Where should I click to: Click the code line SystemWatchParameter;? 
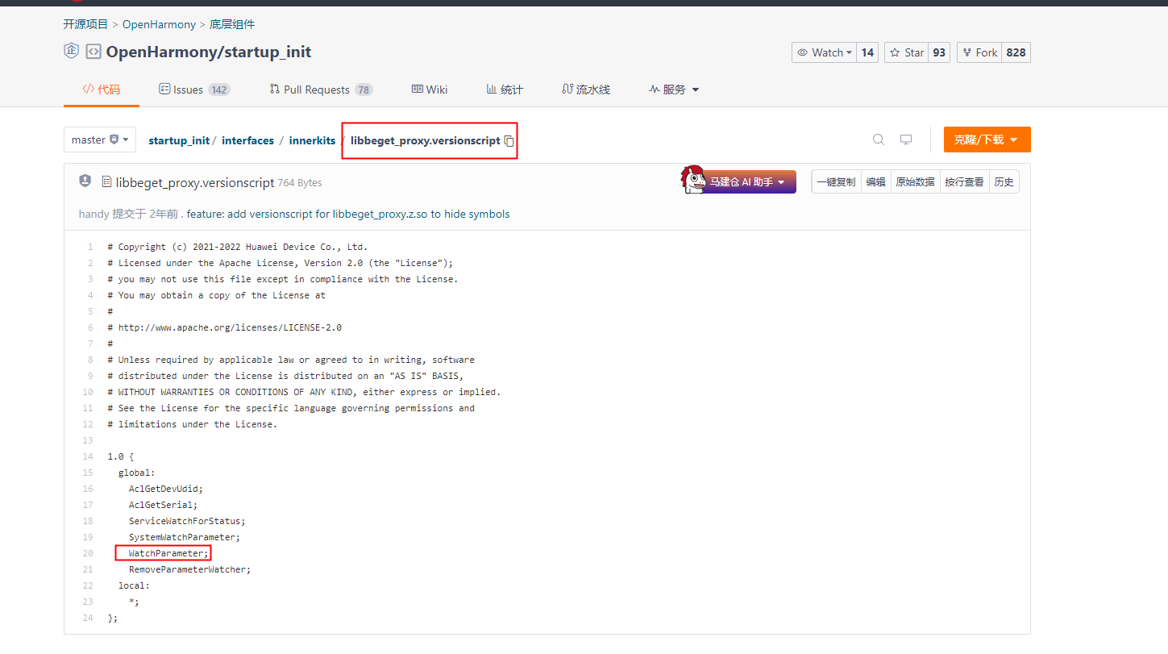pyautogui.click(x=185, y=537)
